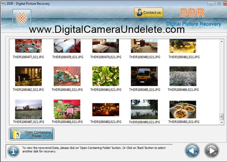Click file name THDR1080479_021.JPG
Viewport: 227px width, 162px height.
106,57
